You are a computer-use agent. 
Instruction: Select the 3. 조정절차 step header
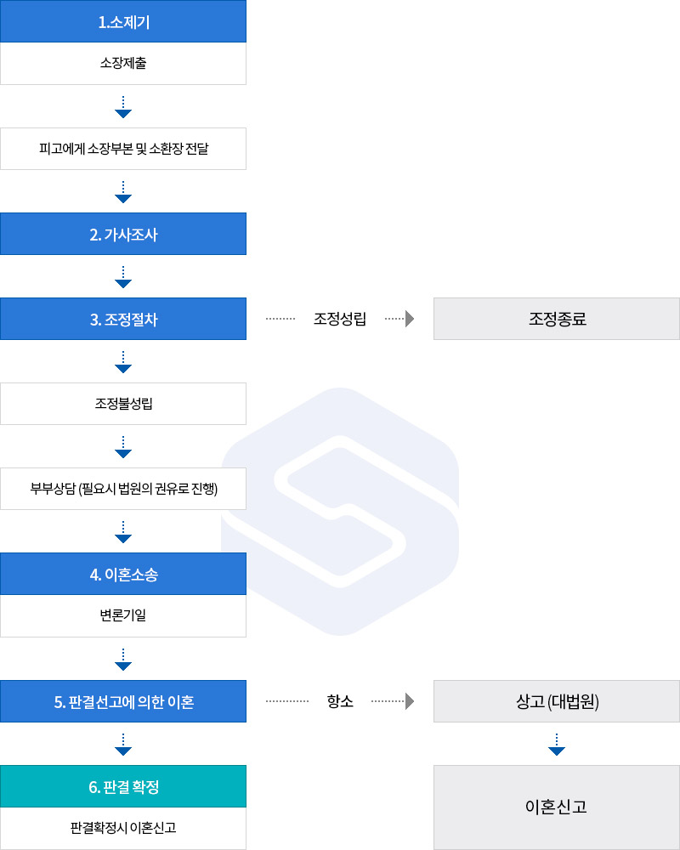[123, 319]
